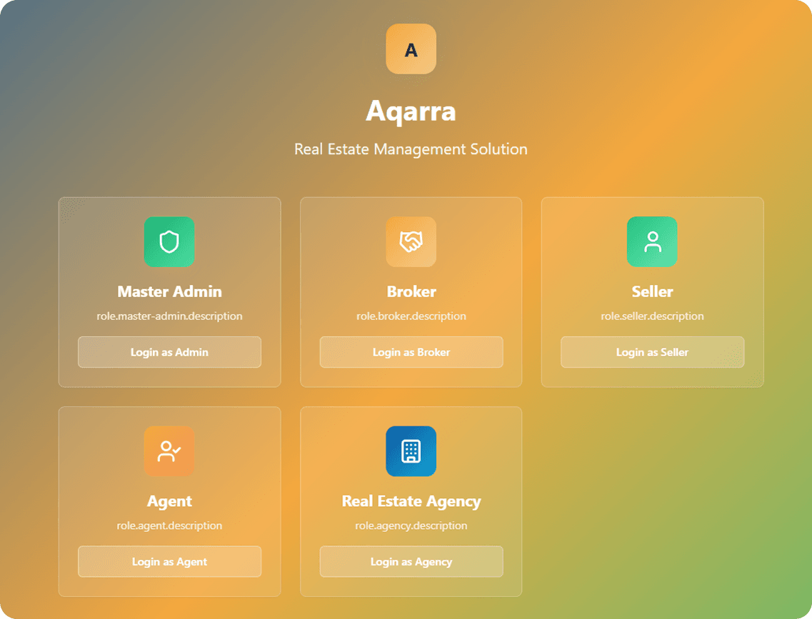Viewport: 812px width, 619px height.
Task: Click the Aqarra main heading
Action: (411, 111)
